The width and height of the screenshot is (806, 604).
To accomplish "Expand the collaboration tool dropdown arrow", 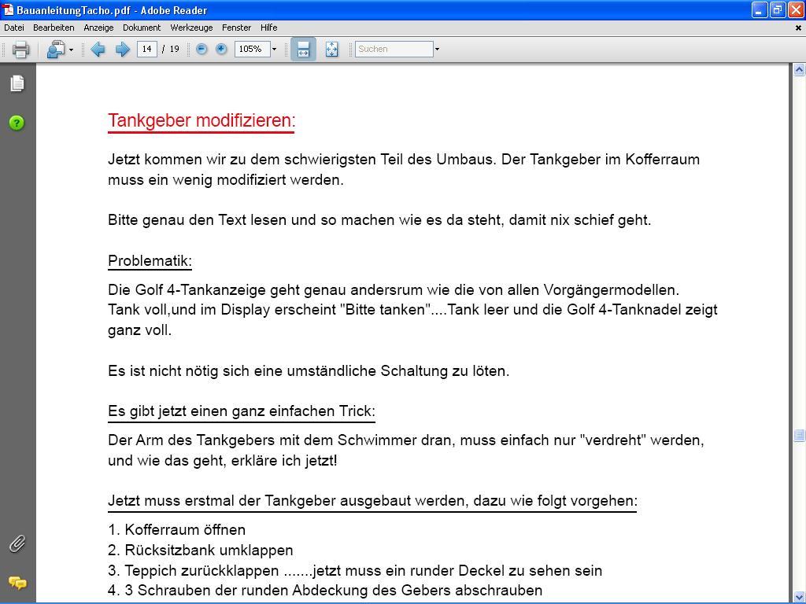I will [x=71, y=50].
